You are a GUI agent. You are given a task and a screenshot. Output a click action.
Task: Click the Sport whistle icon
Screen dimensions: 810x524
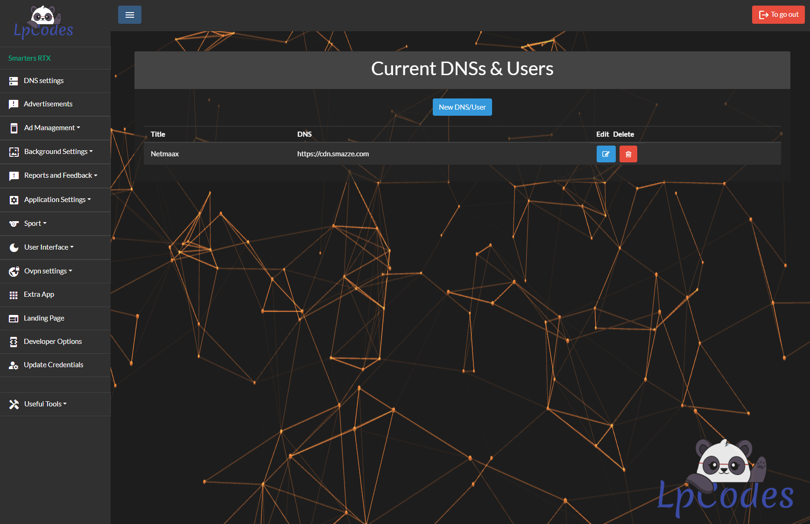pyautogui.click(x=14, y=224)
